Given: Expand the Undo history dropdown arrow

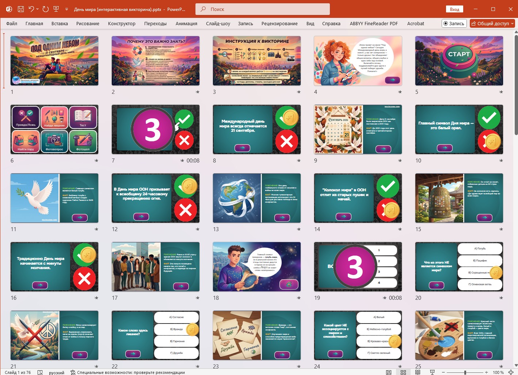Looking at the screenshot, I should (38, 9).
